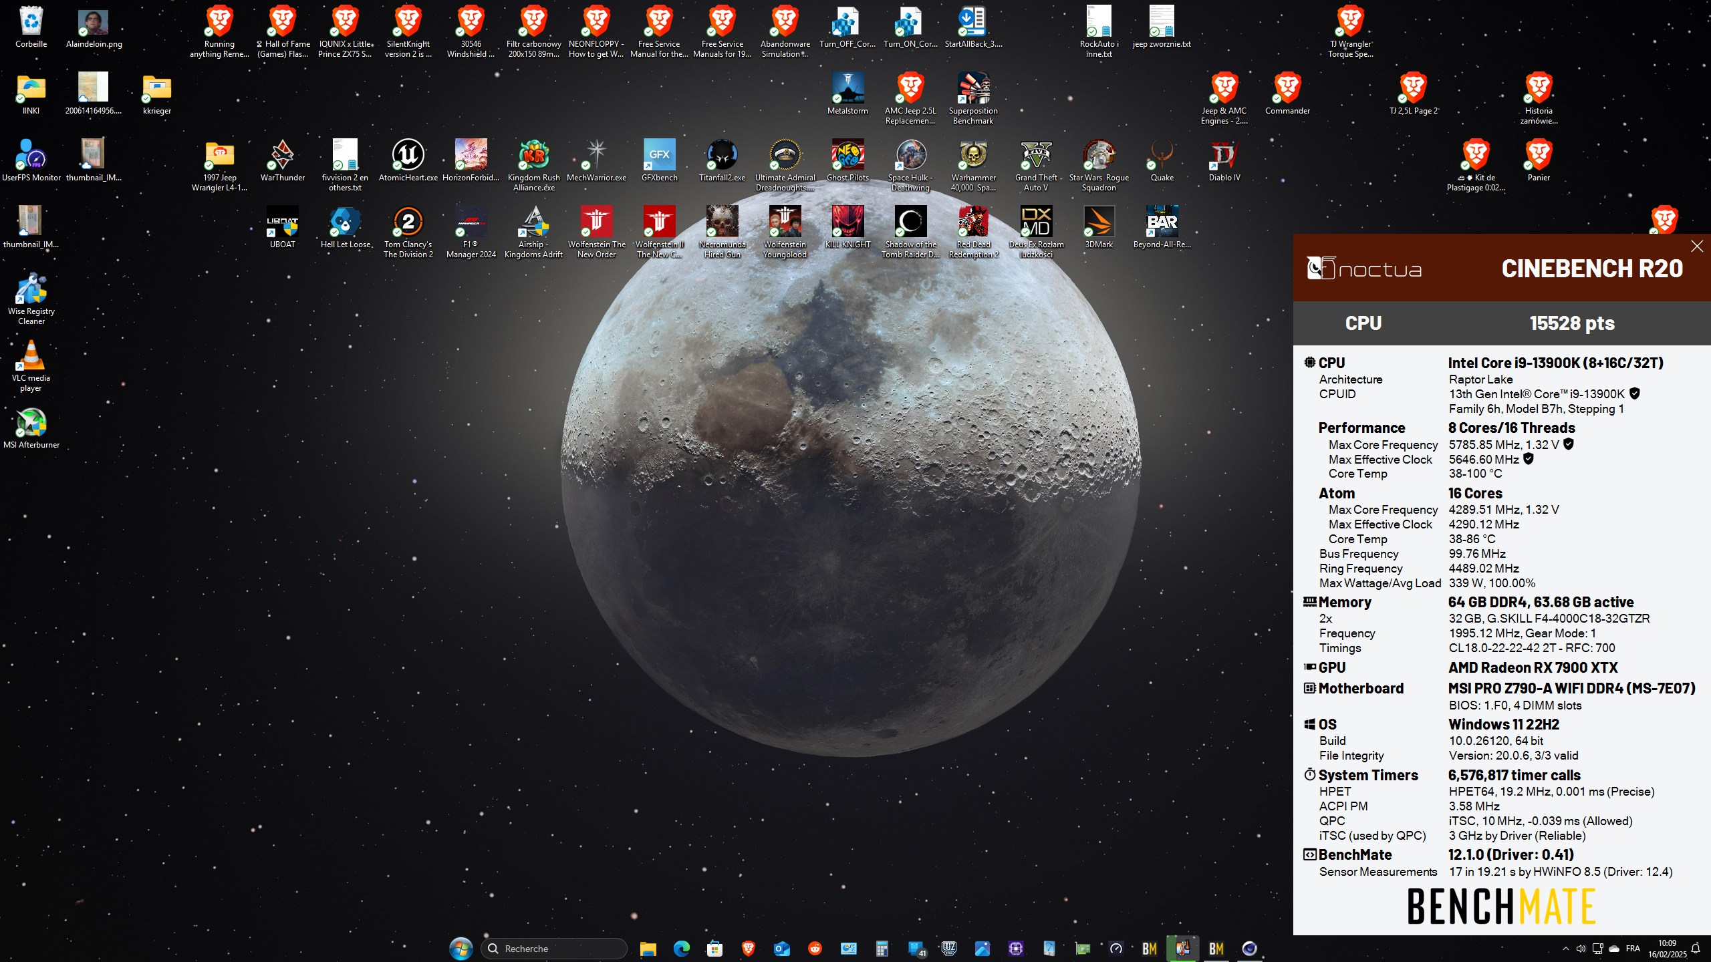The width and height of the screenshot is (1711, 962).
Task: Open Ghost Pilots desktop icon
Action: (848, 162)
